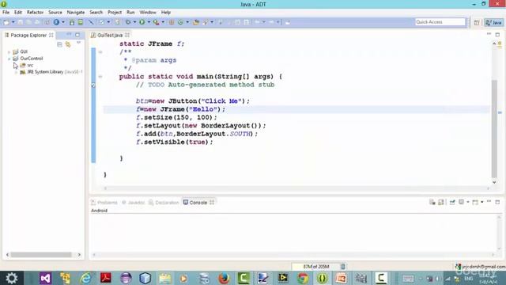Open the Android SDK Manager icon

click(x=72, y=22)
